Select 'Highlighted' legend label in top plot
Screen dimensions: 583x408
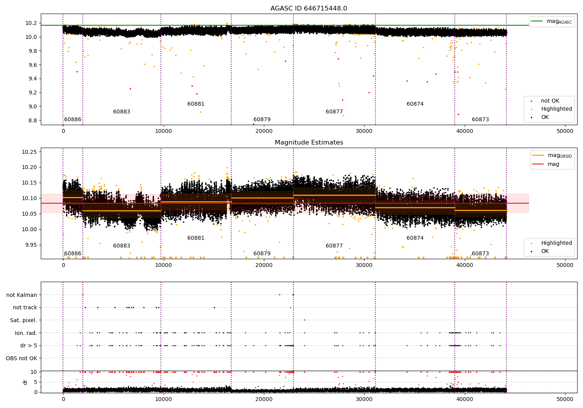tap(556, 109)
